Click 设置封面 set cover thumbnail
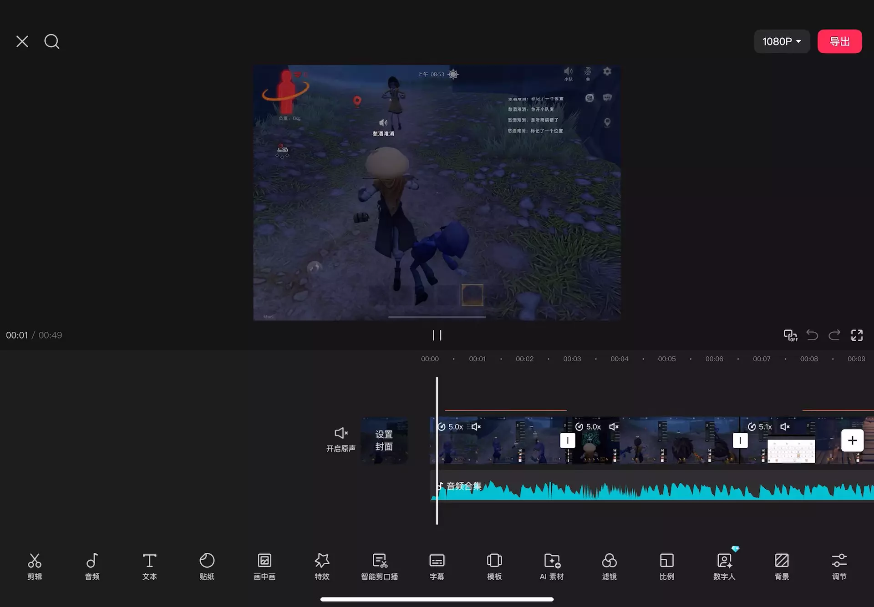The height and width of the screenshot is (607, 874). coord(384,440)
